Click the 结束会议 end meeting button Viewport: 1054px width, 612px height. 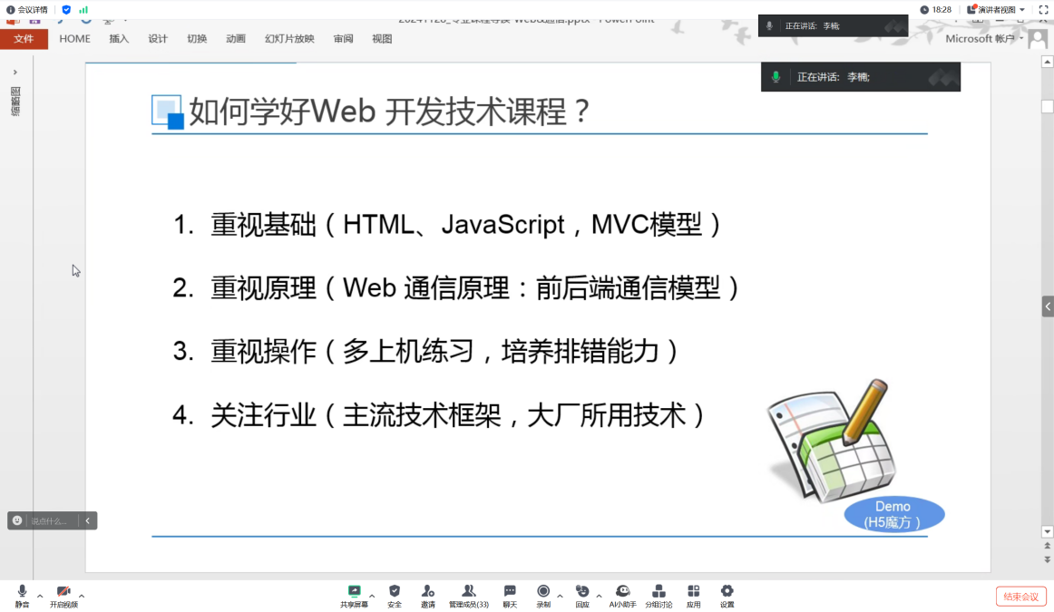click(x=1020, y=597)
